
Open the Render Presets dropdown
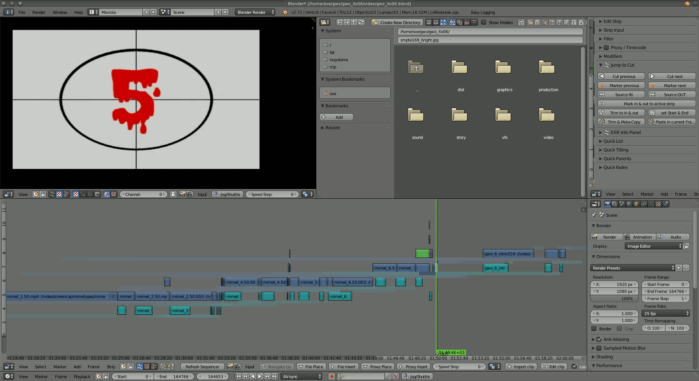pyautogui.click(x=632, y=268)
